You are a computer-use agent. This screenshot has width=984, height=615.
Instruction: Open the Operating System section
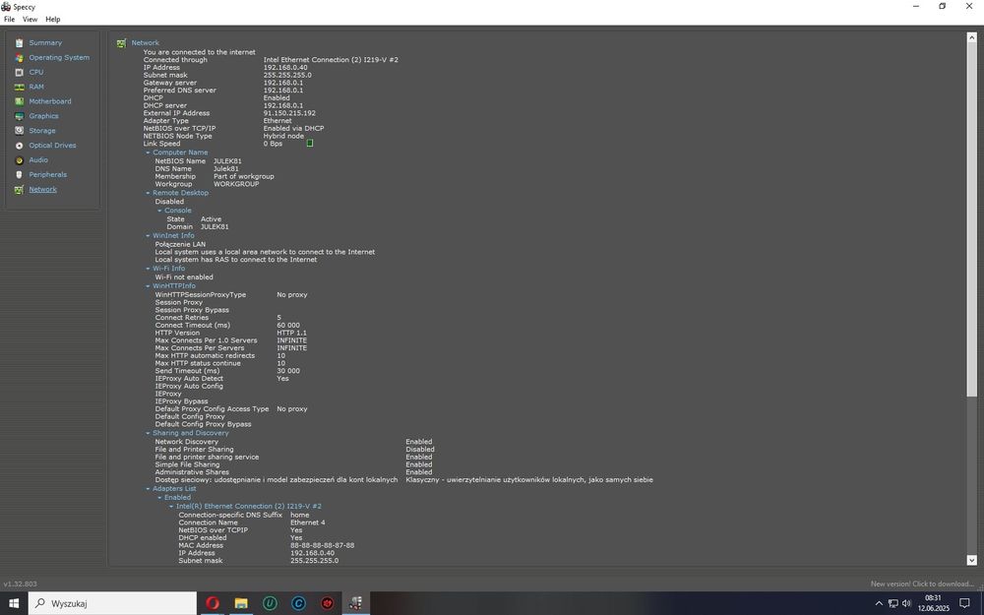tap(59, 58)
